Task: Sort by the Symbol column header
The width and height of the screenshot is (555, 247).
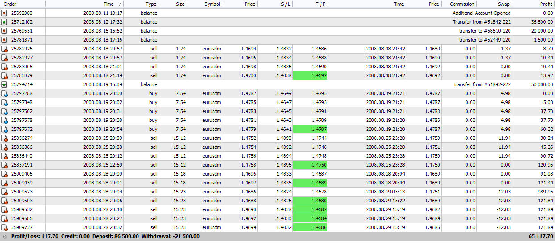Action: [x=204, y=4]
